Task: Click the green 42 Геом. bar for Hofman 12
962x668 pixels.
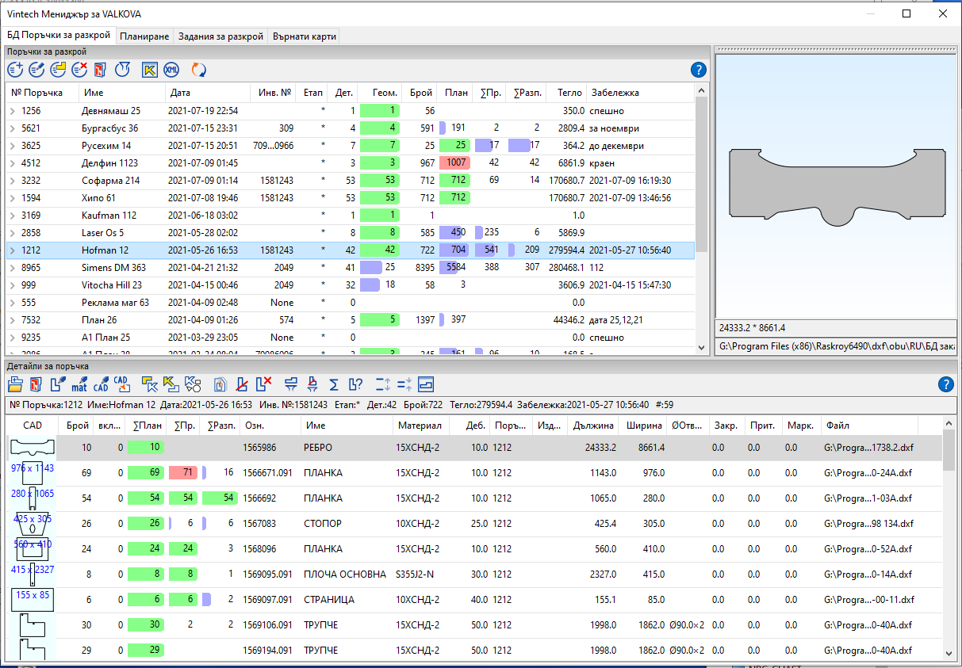Action: pyautogui.click(x=380, y=250)
